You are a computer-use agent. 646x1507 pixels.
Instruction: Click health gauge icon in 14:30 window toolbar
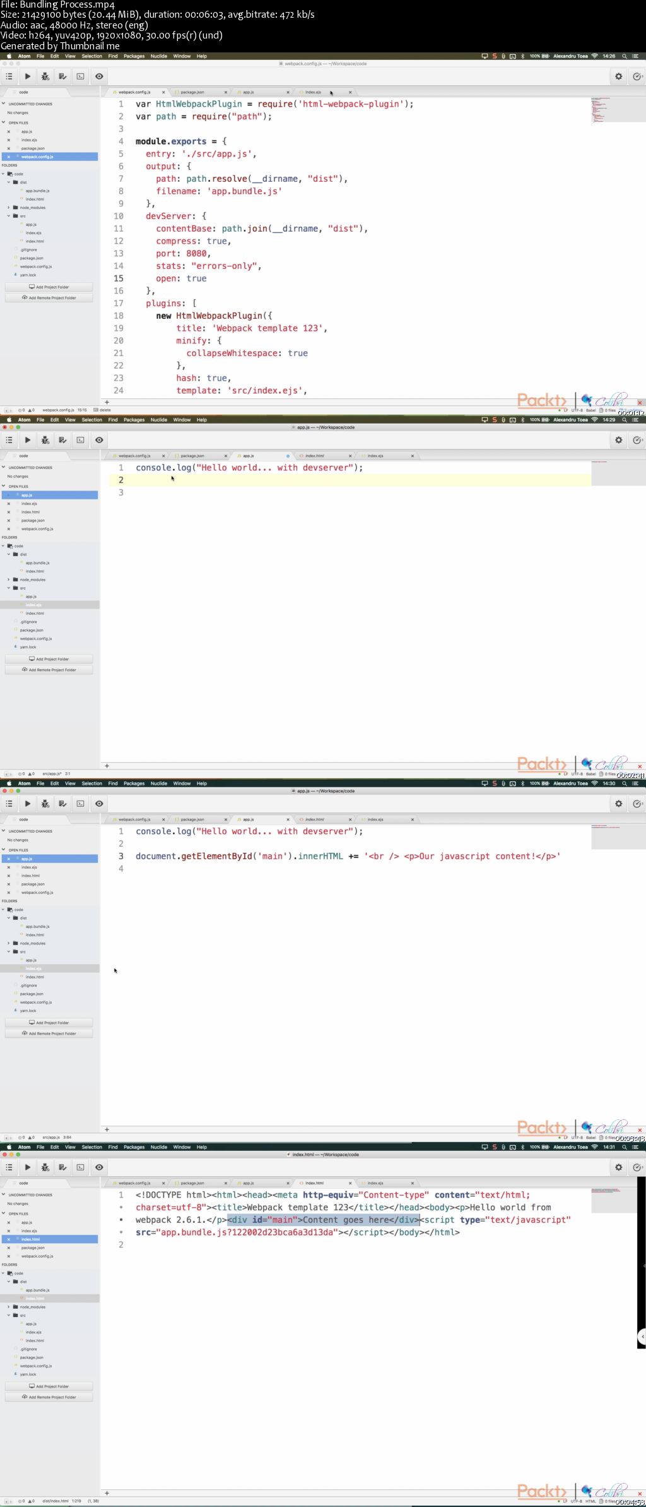click(637, 804)
